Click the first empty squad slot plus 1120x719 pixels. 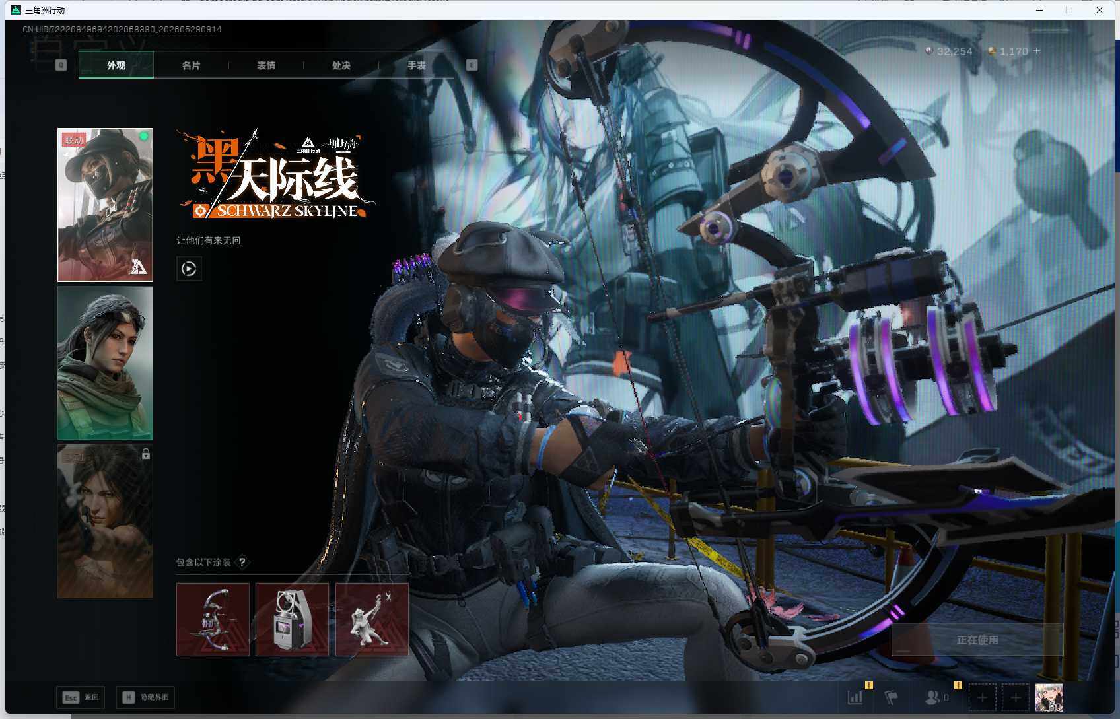click(x=982, y=697)
